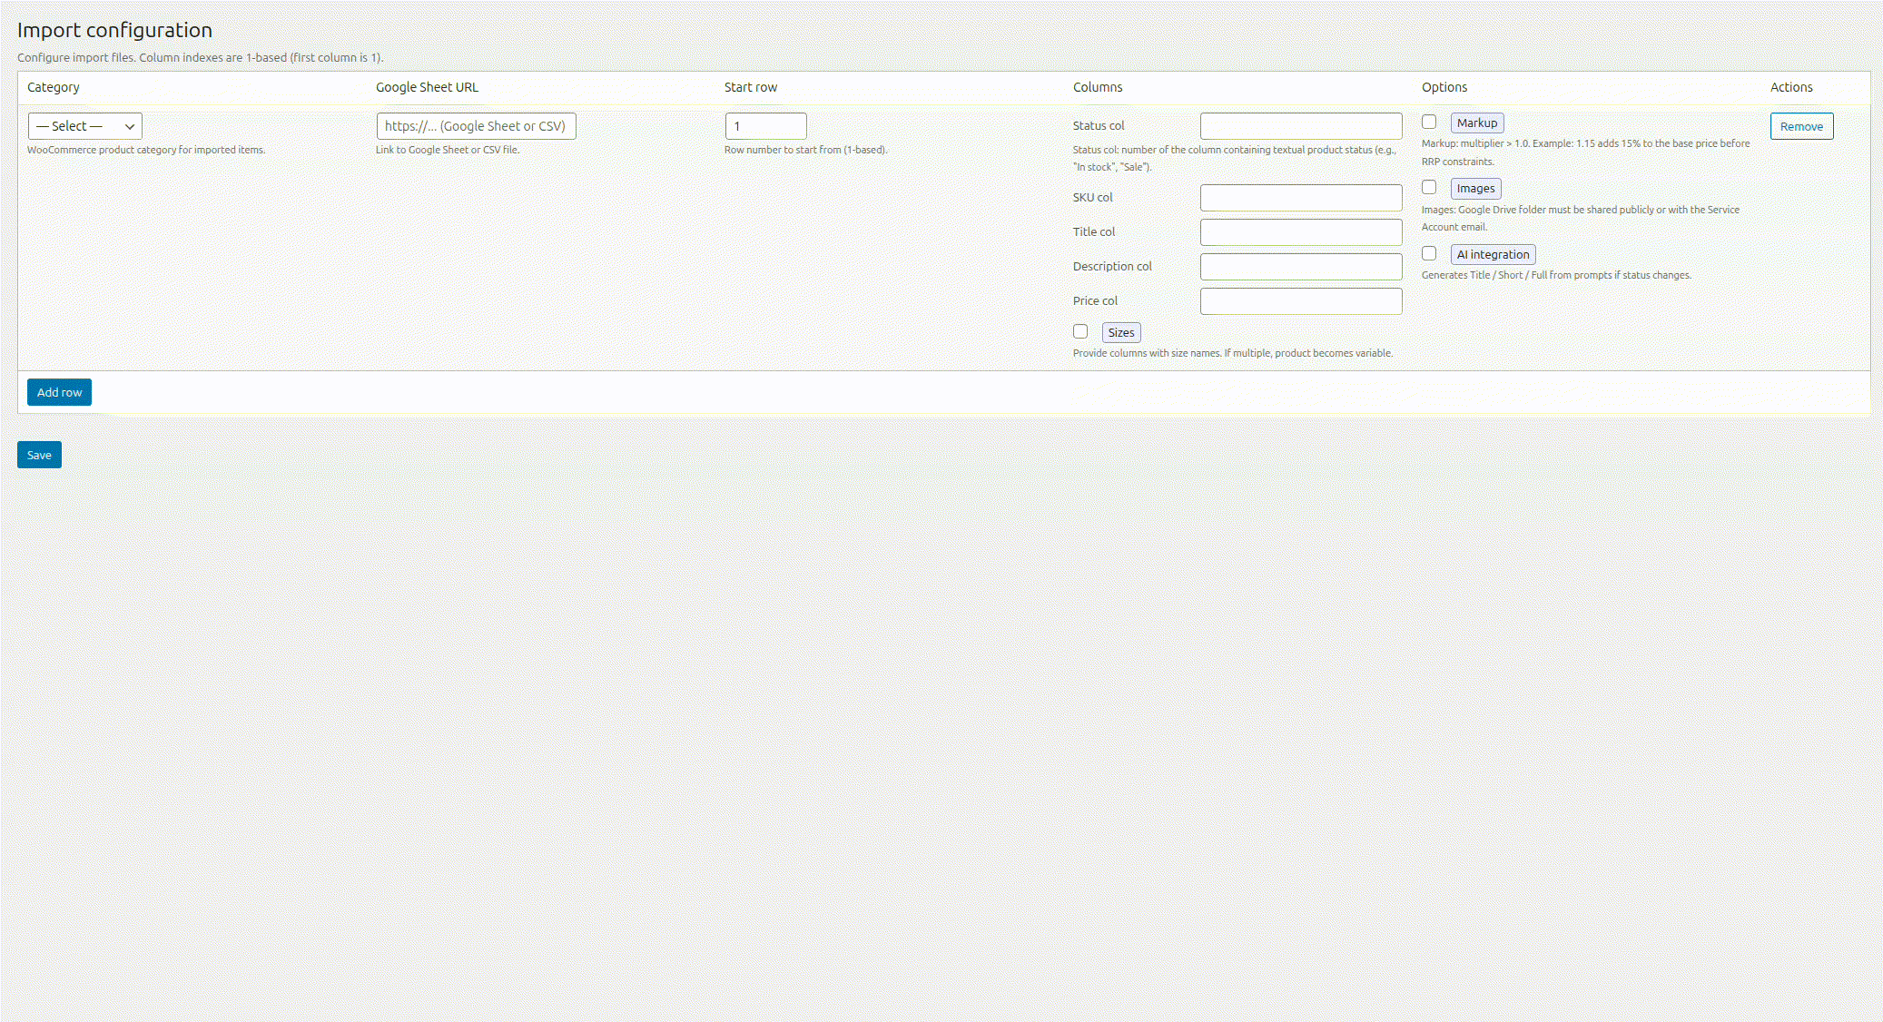Expand the category chooser arrow
Image resolution: width=1883 pixels, height=1022 pixels.
tap(130, 125)
